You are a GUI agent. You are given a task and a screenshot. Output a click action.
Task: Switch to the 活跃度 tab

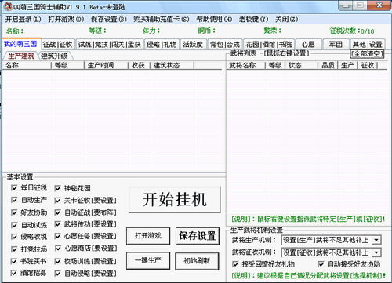[x=193, y=45]
